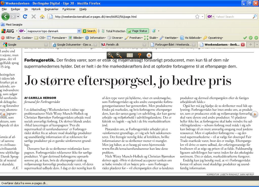Open the AVG logo dropdown arrow
This screenshot has width=259, height=187.
click(x=17, y=31)
